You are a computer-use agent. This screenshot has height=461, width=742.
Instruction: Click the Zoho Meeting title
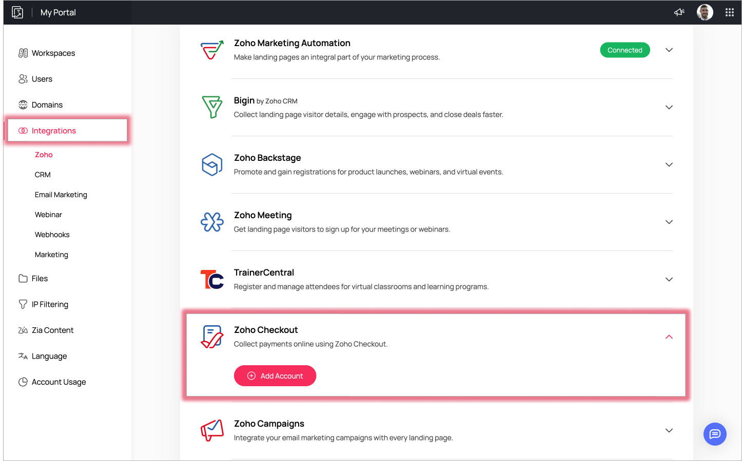[263, 215]
